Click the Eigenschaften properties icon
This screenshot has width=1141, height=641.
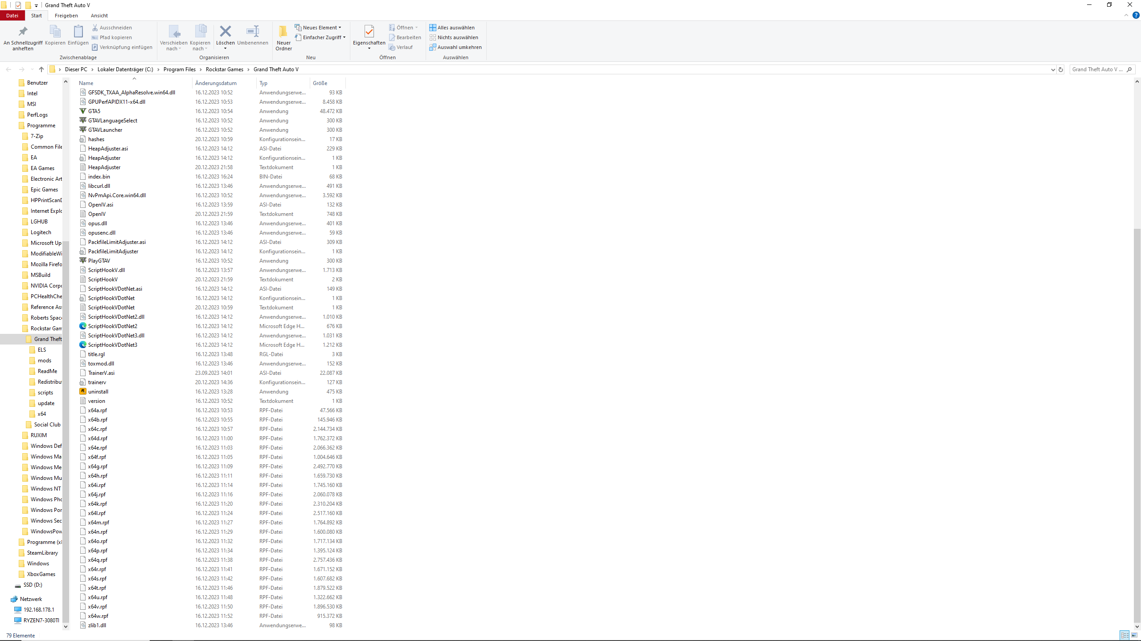[369, 32]
